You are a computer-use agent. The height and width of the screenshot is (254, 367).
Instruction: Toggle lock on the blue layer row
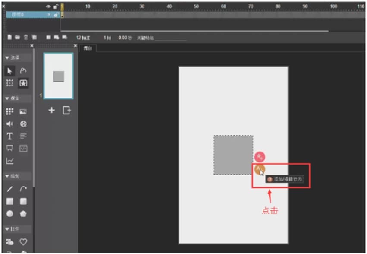point(55,15)
